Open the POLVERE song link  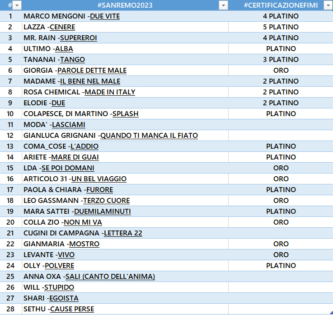(60, 265)
